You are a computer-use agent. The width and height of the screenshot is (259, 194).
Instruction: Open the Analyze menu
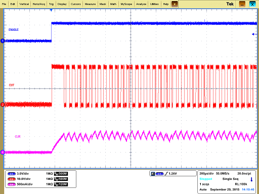141,4
